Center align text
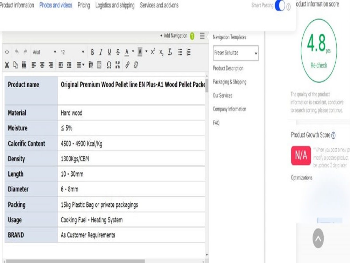This screenshot has height=263, width=350. [42, 65]
